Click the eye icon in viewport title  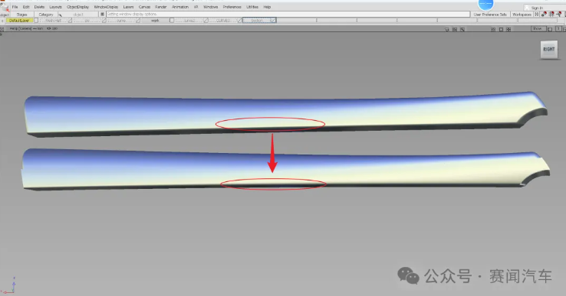48,28
